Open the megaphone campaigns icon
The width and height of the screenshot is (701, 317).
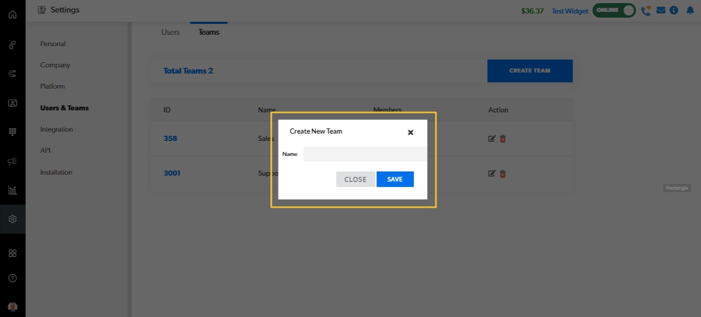tap(12, 162)
